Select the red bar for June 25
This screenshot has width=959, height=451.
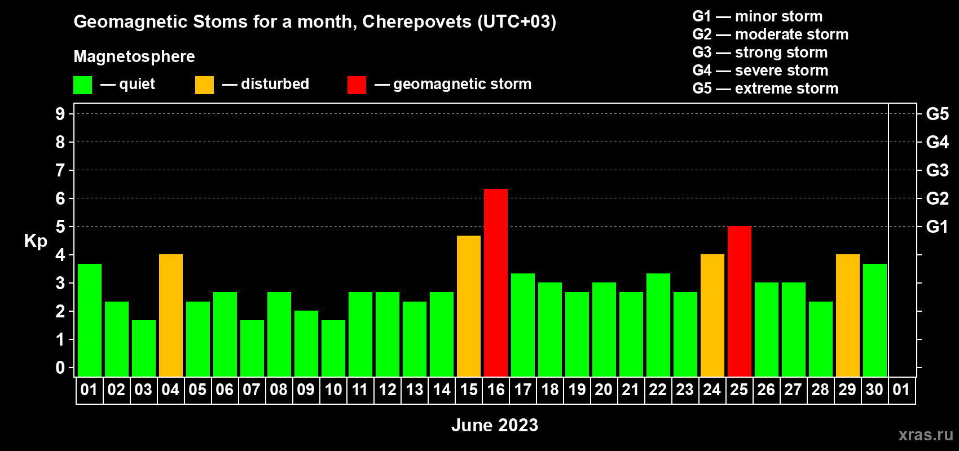click(740, 302)
